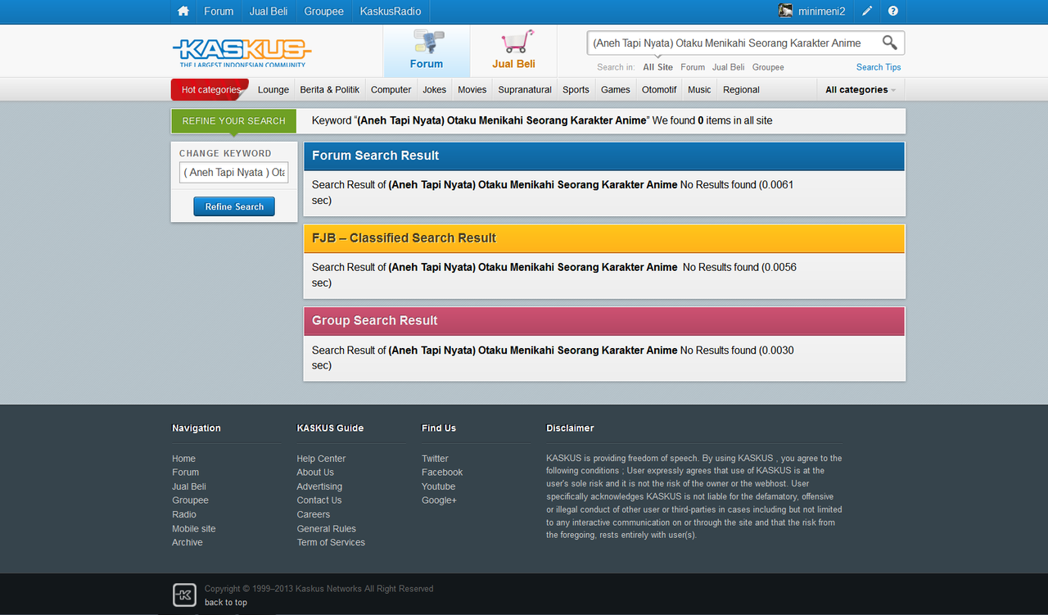The height and width of the screenshot is (615, 1048).
Task: Open the Help Center link
Action: [x=321, y=459]
